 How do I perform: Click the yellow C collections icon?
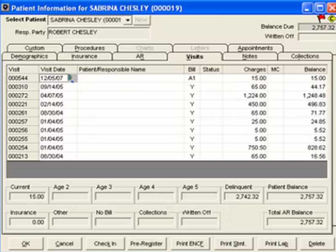click(x=331, y=19)
